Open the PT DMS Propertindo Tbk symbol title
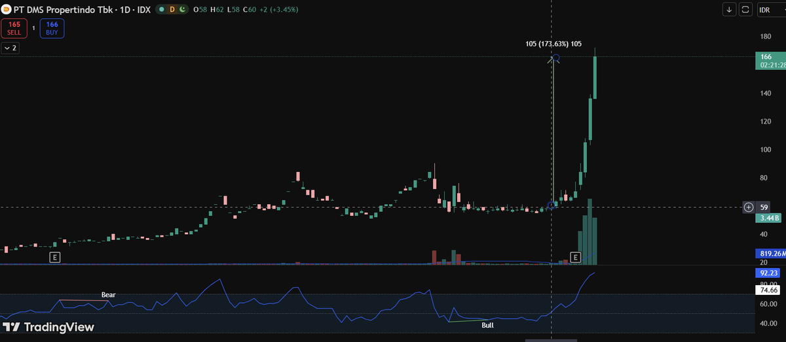The width and height of the screenshot is (786, 342). click(x=82, y=9)
